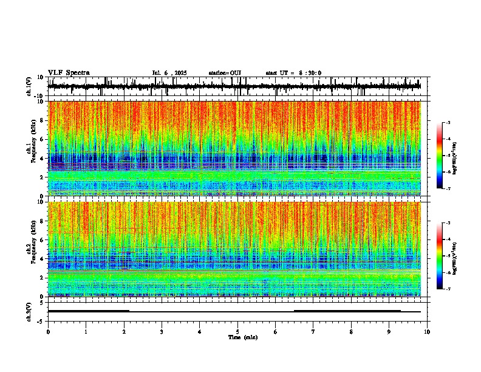Click the thick ch.3 trace segment near minute 1
Image resolution: width=481 pixels, height=372 pixels.
tap(89, 311)
